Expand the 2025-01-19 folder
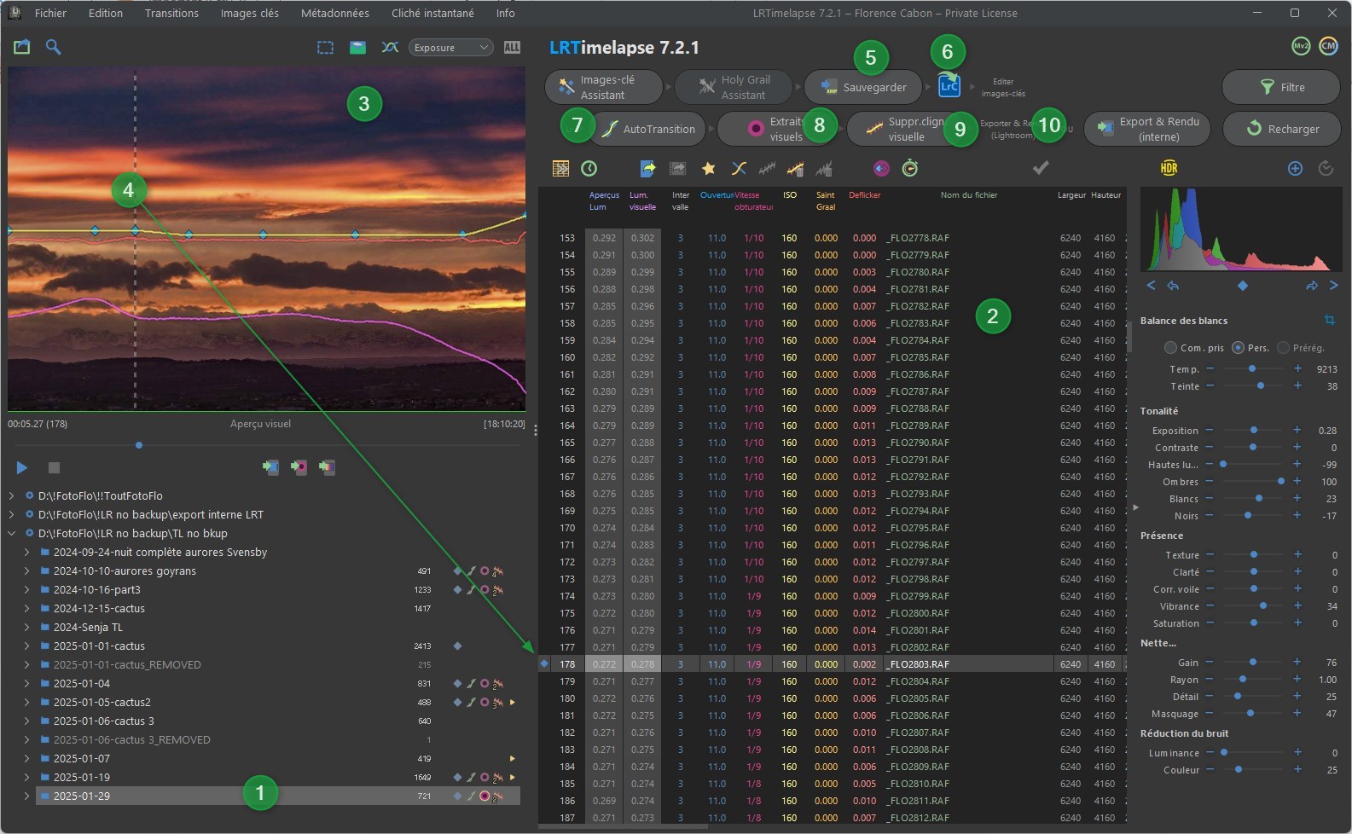 pos(26,777)
